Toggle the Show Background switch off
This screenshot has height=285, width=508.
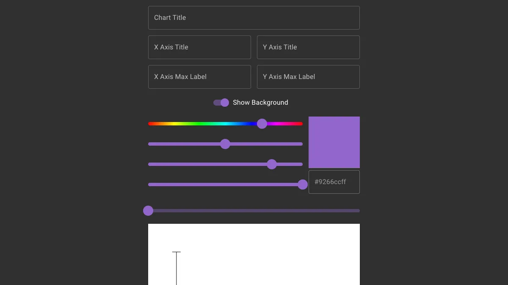(x=221, y=103)
